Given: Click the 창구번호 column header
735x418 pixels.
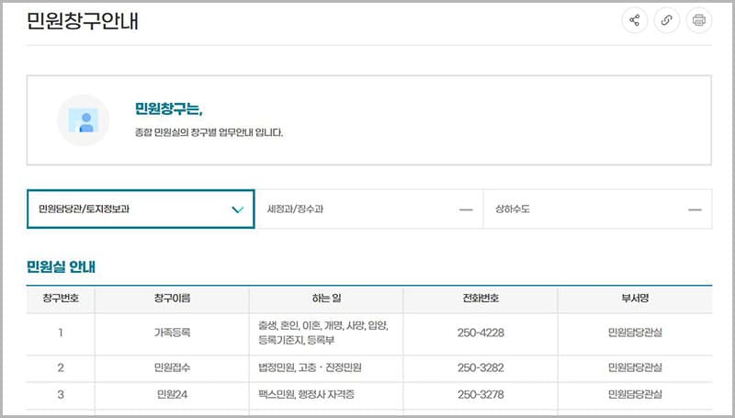Looking at the screenshot, I should coord(61,299).
